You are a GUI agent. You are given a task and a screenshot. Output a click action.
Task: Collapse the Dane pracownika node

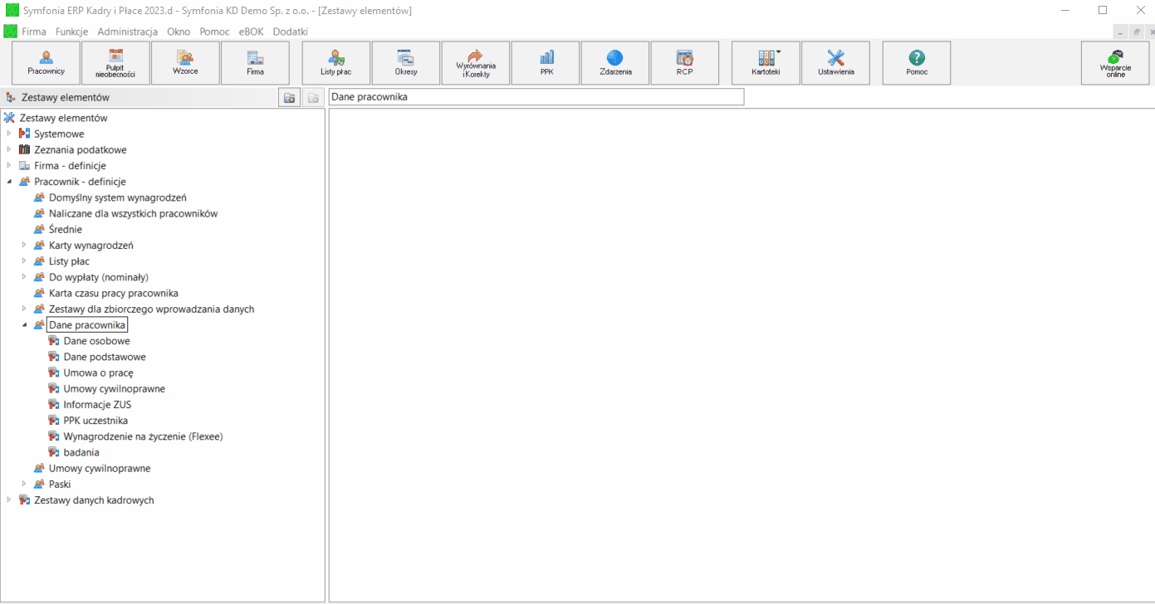tap(24, 325)
